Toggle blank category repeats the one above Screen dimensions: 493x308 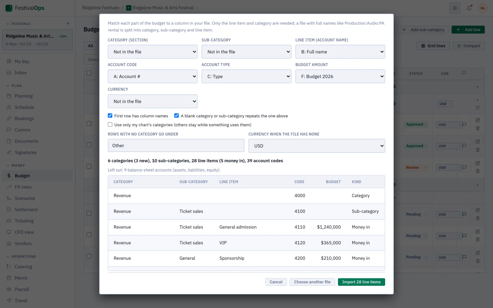click(177, 115)
